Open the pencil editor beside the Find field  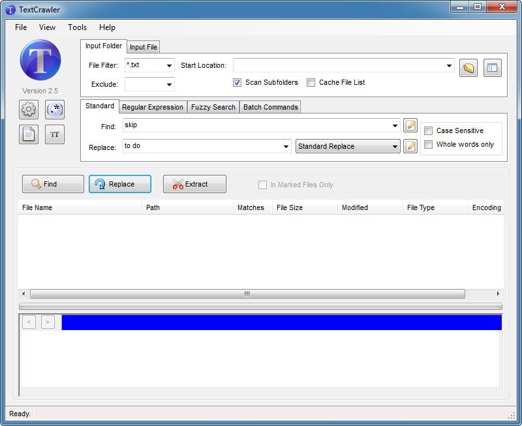pyautogui.click(x=410, y=125)
